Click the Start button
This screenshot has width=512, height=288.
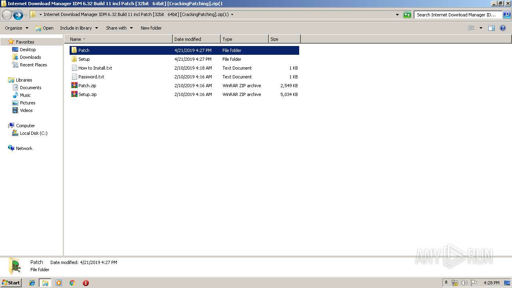click(x=11, y=283)
